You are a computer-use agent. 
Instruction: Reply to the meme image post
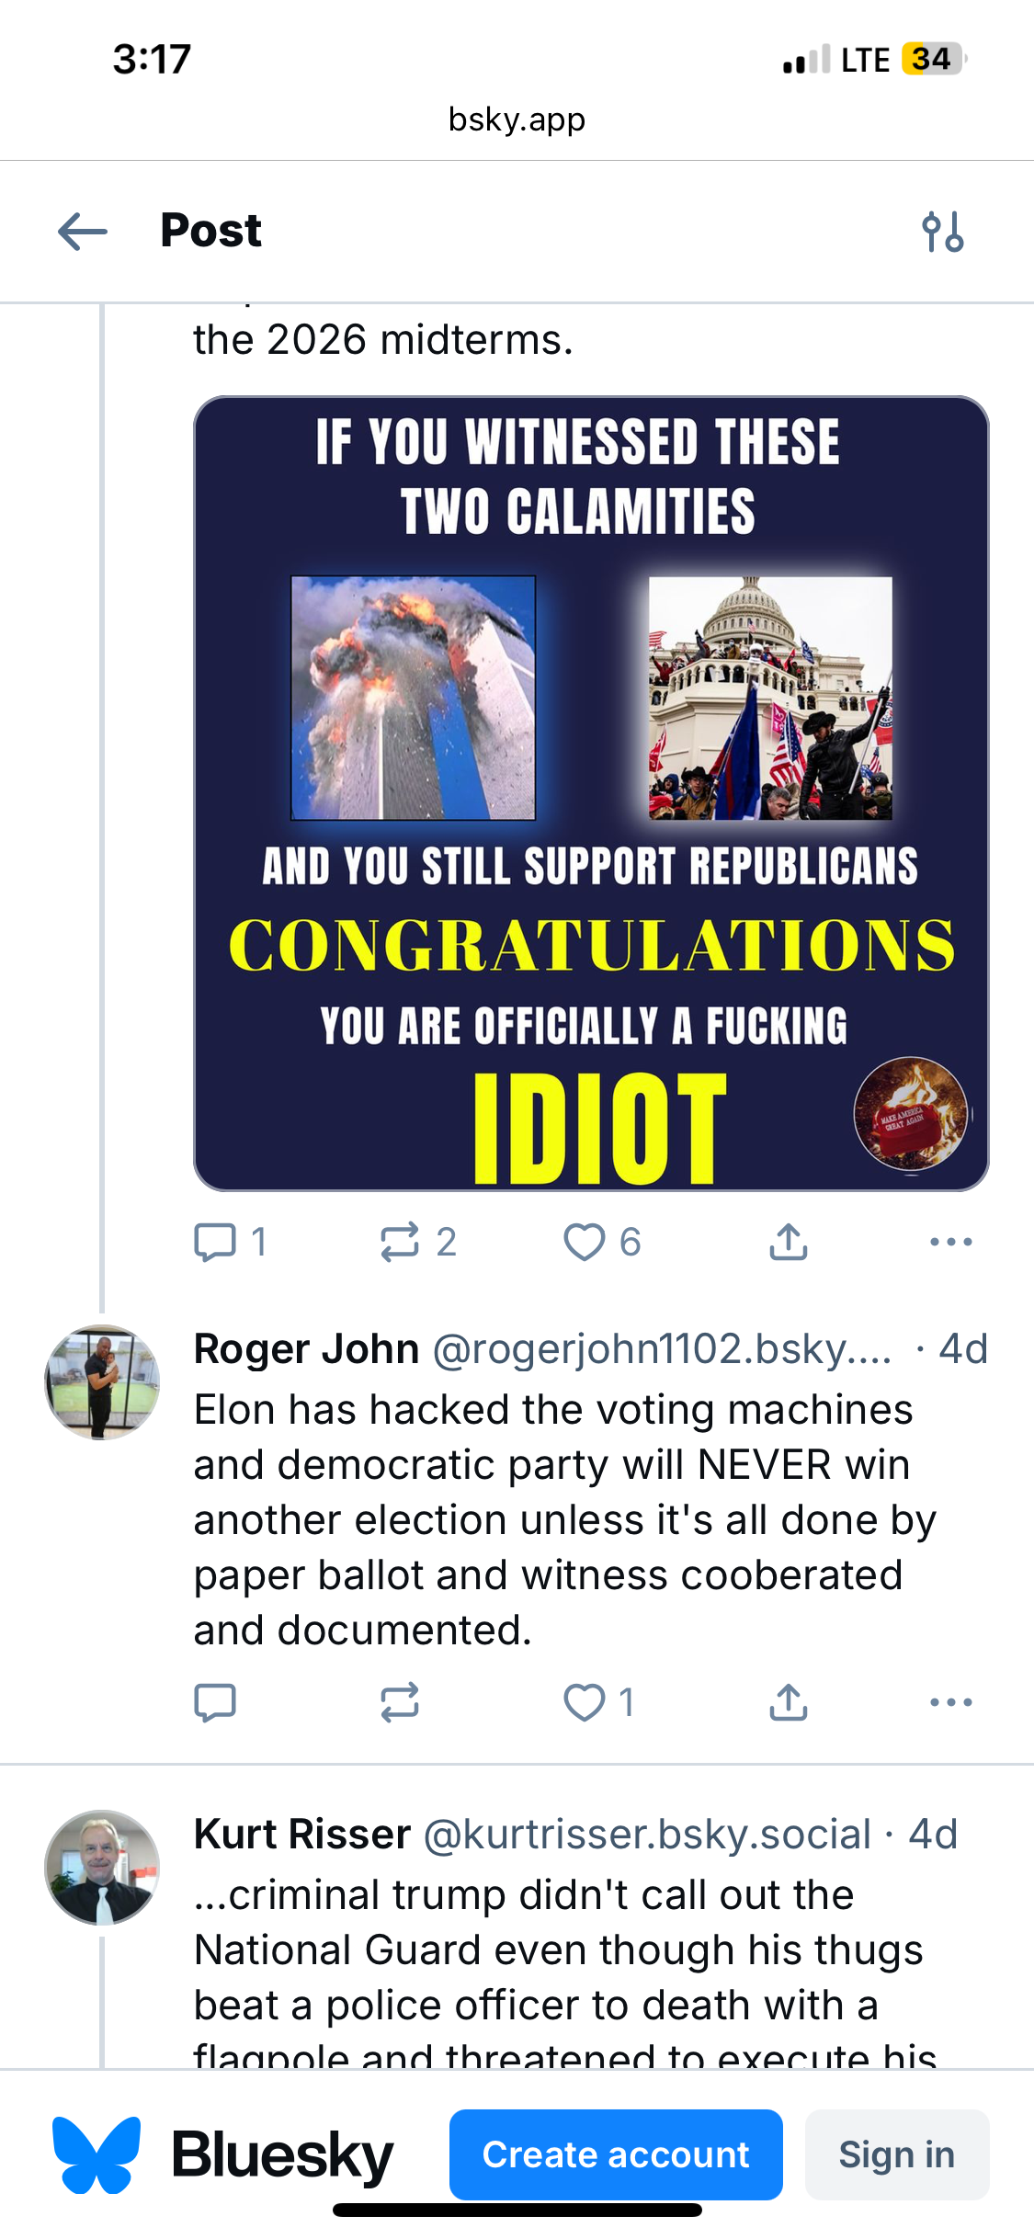[x=215, y=1242]
